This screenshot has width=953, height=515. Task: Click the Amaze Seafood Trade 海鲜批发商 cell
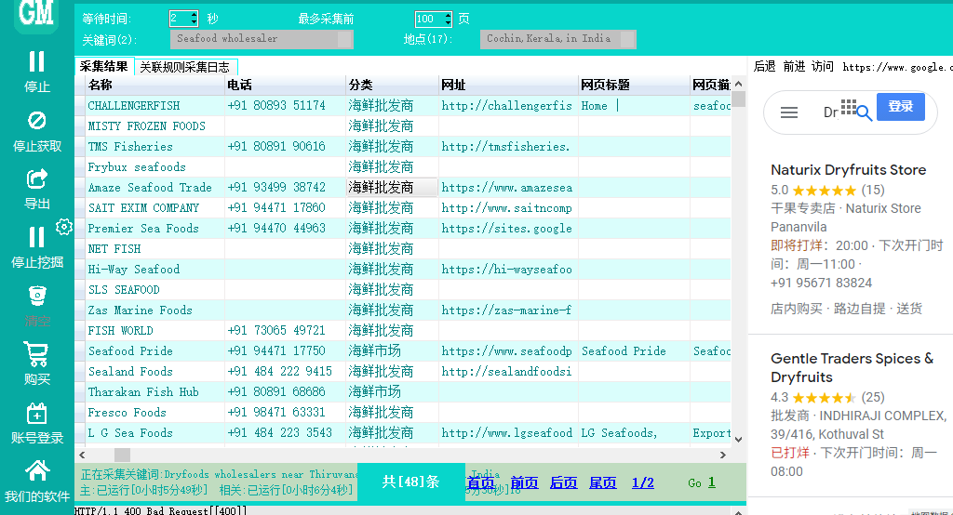coord(392,187)
